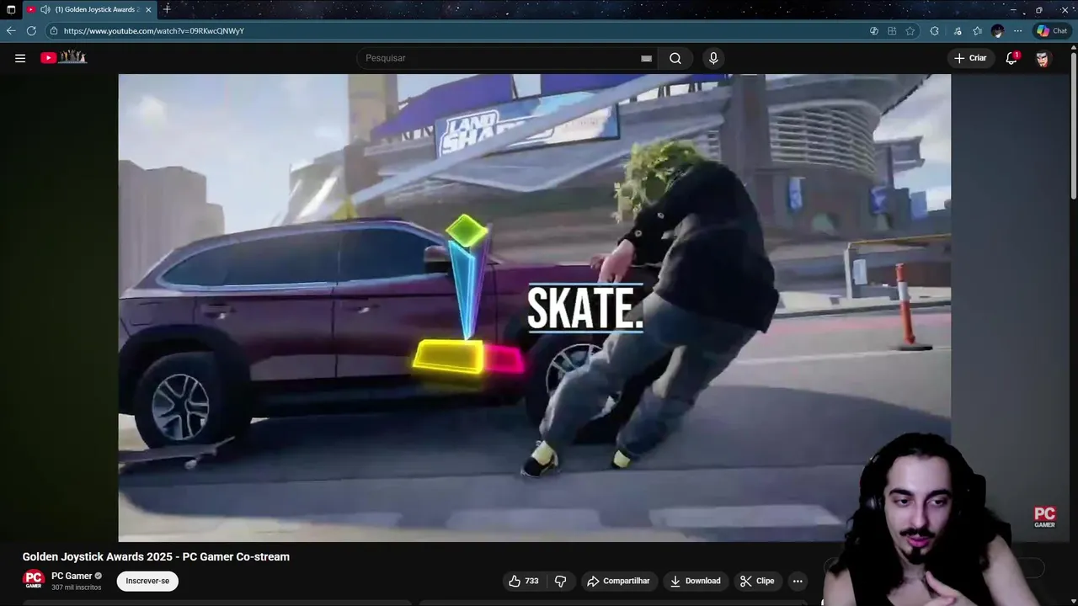The height and width of the screenshot is (606, 1078).
Task: Open the lightning-bolt icon in address bar
Action: click(874, 31)
